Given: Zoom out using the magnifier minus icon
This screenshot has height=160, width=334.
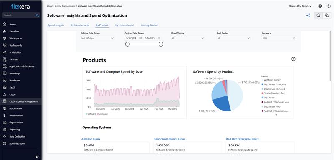Looking at the screenshot, I should pyautogui.click(x=318, y=15).
